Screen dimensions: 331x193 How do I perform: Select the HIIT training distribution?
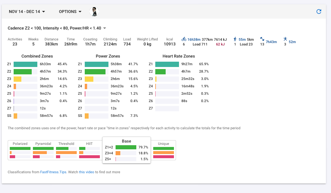point(89,150)
